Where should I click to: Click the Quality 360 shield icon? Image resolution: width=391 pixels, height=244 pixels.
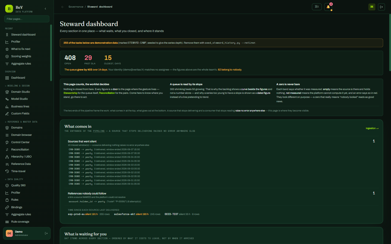click(x=7, y=185)
